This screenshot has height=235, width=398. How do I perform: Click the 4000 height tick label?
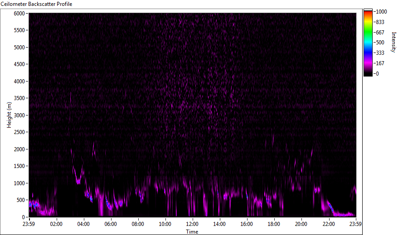[x=19, y=82]
